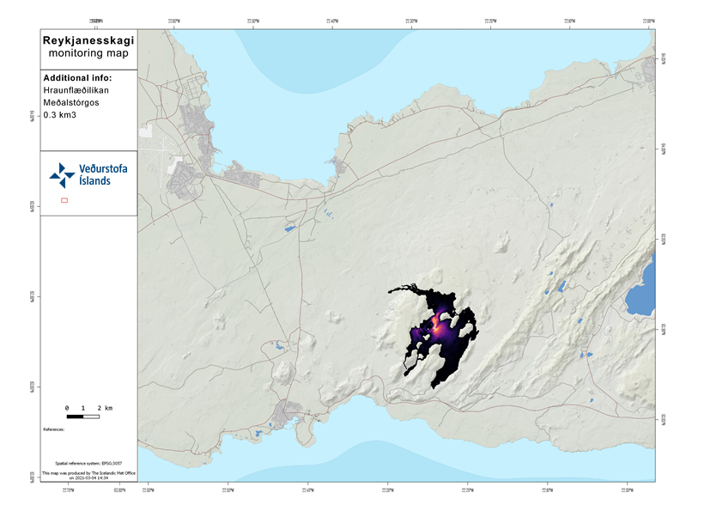Click the Veðurstofa Íslands logo emblem
Image resolution: width=710 pixels, height=511 pixels.
click(x=62, y=176)
